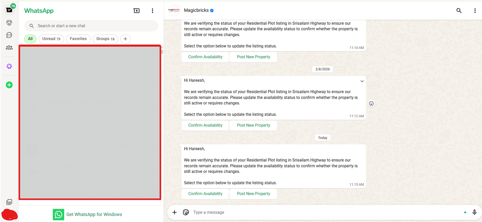Click the 11:15 AM timestamp
The height and width of the screenshot is (222, 482).
point(357,185)
